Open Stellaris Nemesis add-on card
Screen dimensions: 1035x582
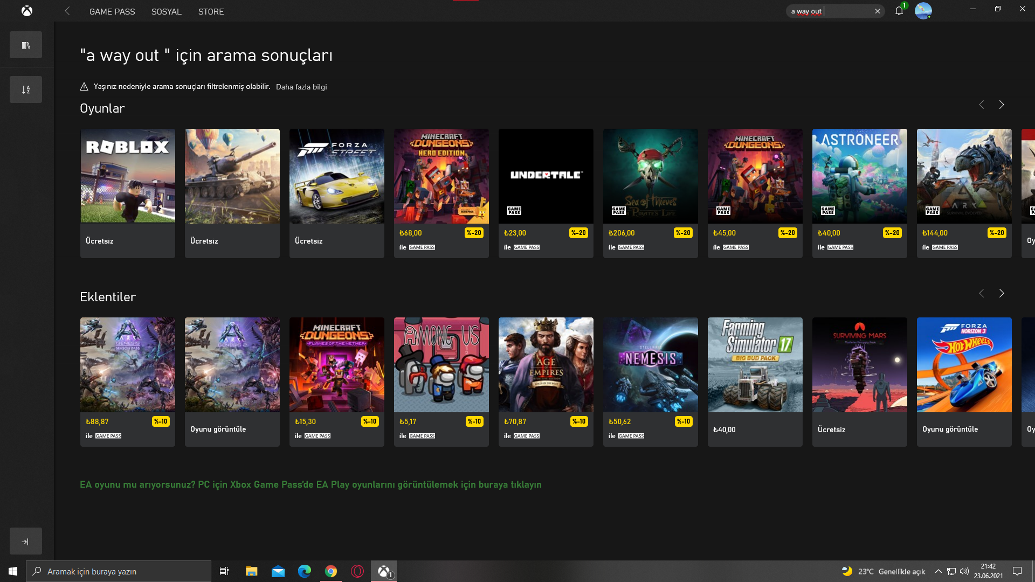point(651,382)
